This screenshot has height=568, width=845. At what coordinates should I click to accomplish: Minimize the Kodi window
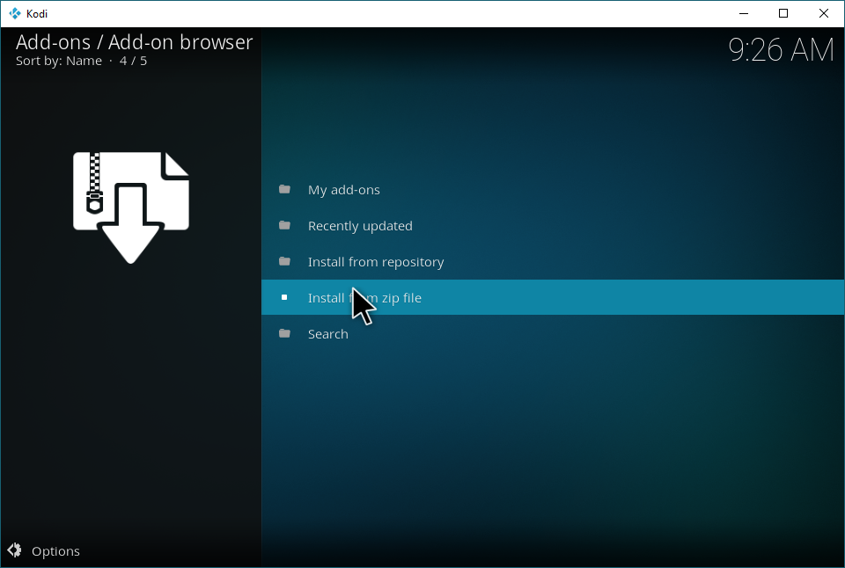[742, 13]
